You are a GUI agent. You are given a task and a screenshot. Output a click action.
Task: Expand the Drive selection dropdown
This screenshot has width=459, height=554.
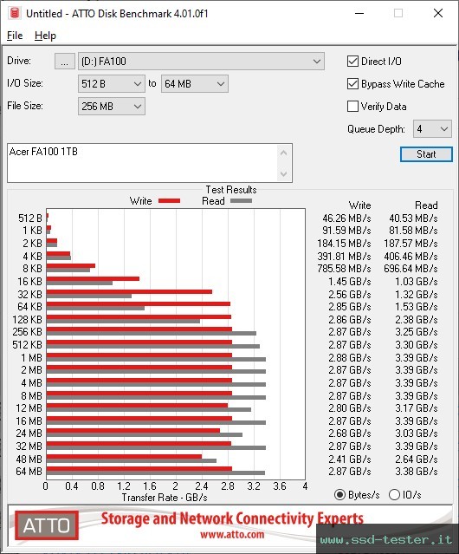click(x=201, y=62)
